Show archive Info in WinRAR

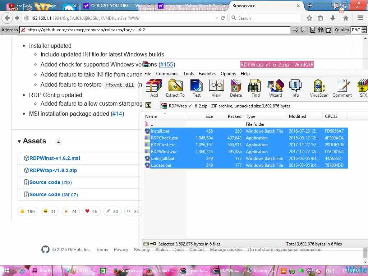click(295, 88)
